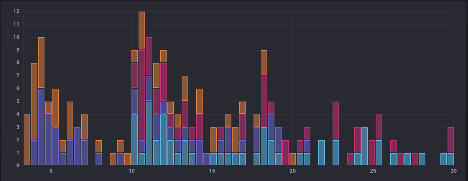Click the magenta segment that peaks at 10

[x=149, y=56]
